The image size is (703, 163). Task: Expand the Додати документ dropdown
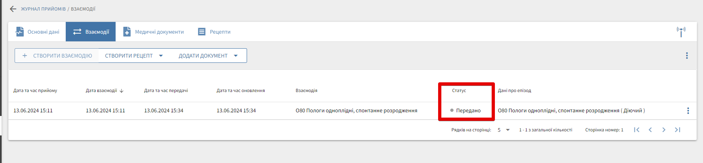[236, 56]
